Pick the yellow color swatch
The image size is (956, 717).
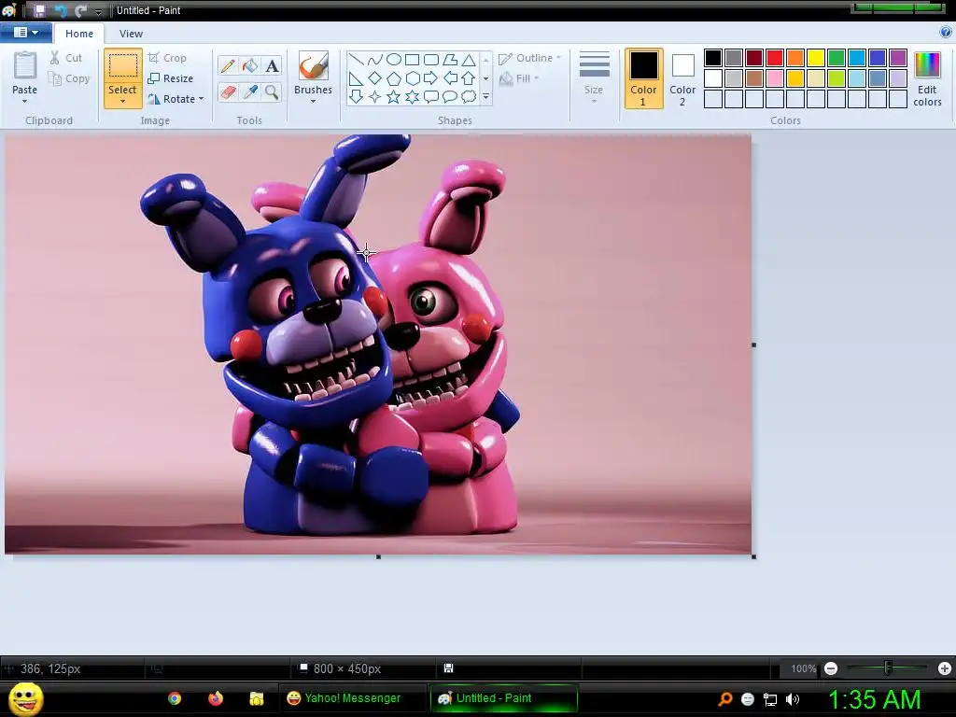pos(816,58)
